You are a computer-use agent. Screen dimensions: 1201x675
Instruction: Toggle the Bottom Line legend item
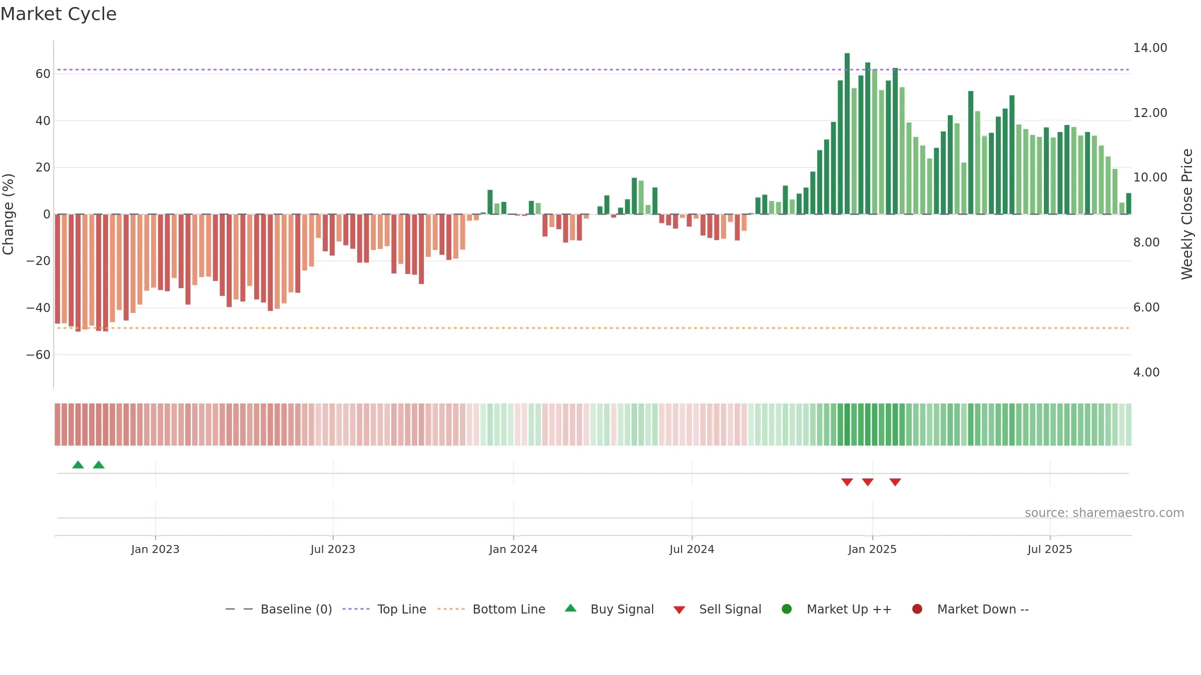pos(491,609)
